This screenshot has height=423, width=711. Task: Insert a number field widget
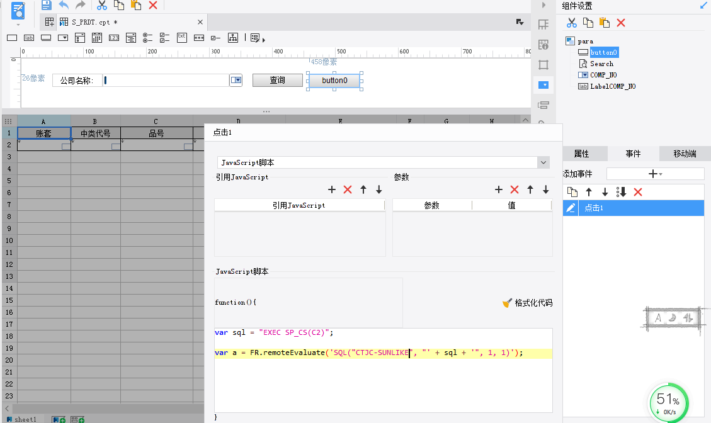pos(114,38)
